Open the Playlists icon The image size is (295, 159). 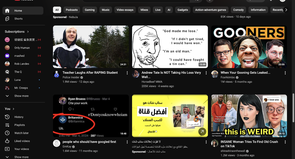coord(7,125)
